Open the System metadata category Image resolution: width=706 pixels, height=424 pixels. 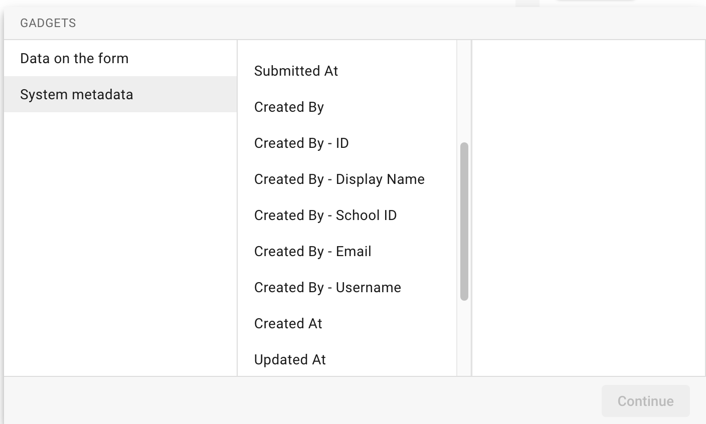point(76,94)
